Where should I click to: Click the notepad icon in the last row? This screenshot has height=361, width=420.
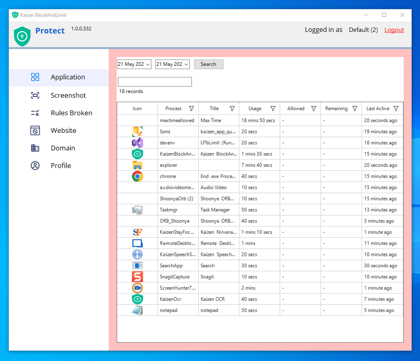[x=137, y=310]
